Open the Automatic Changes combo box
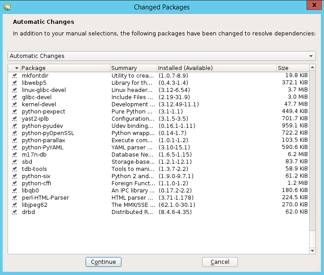Viewport: 324px width, 275px height. pos(162,56)
